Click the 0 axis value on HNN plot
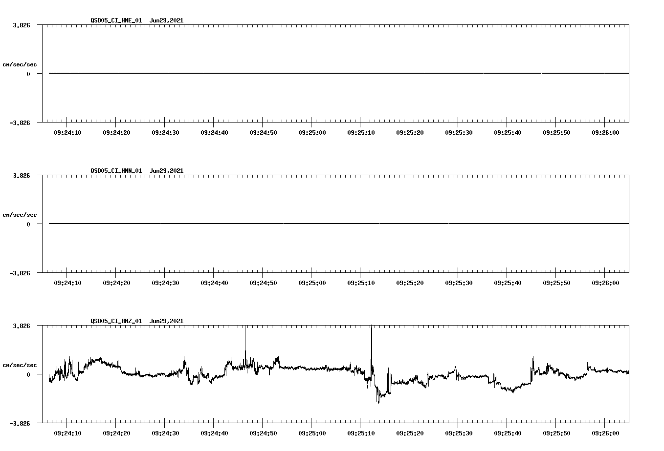The height and width of the screenshot is (451, 664). (28, 225)
